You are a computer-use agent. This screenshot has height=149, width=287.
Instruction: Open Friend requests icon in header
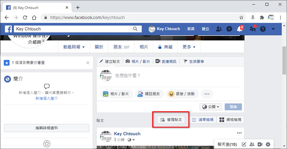(x=219, y=29)
